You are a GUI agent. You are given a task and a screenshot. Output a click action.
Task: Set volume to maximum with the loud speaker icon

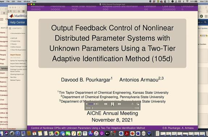(97, 104)
